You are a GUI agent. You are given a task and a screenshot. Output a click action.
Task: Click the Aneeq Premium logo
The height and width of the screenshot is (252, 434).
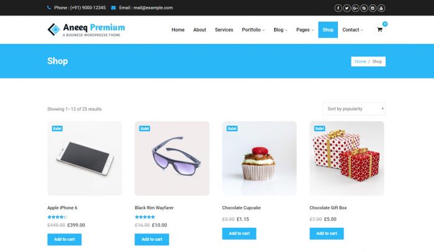tap(86, 30)
